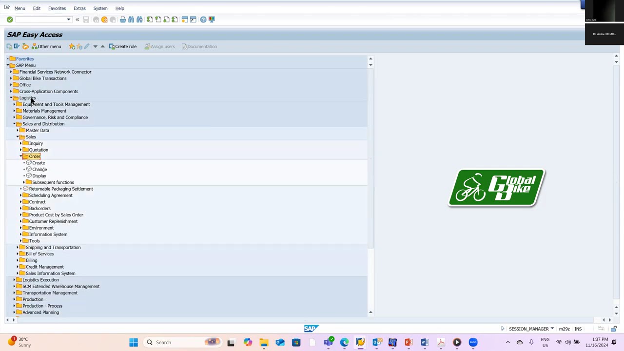Viewport: 624px width, 351px height.
Task: Click the Previous page icon
Action: pyautogui.click(x=158, y=19)
